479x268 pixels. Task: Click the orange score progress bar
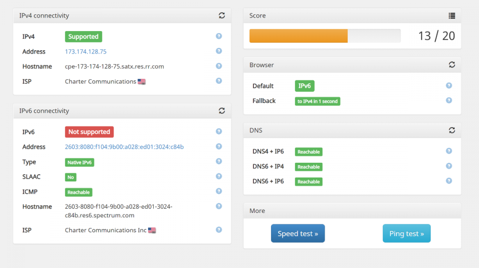[298, 36]
